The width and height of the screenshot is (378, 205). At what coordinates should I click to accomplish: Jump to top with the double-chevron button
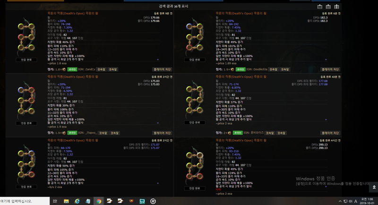374,187
